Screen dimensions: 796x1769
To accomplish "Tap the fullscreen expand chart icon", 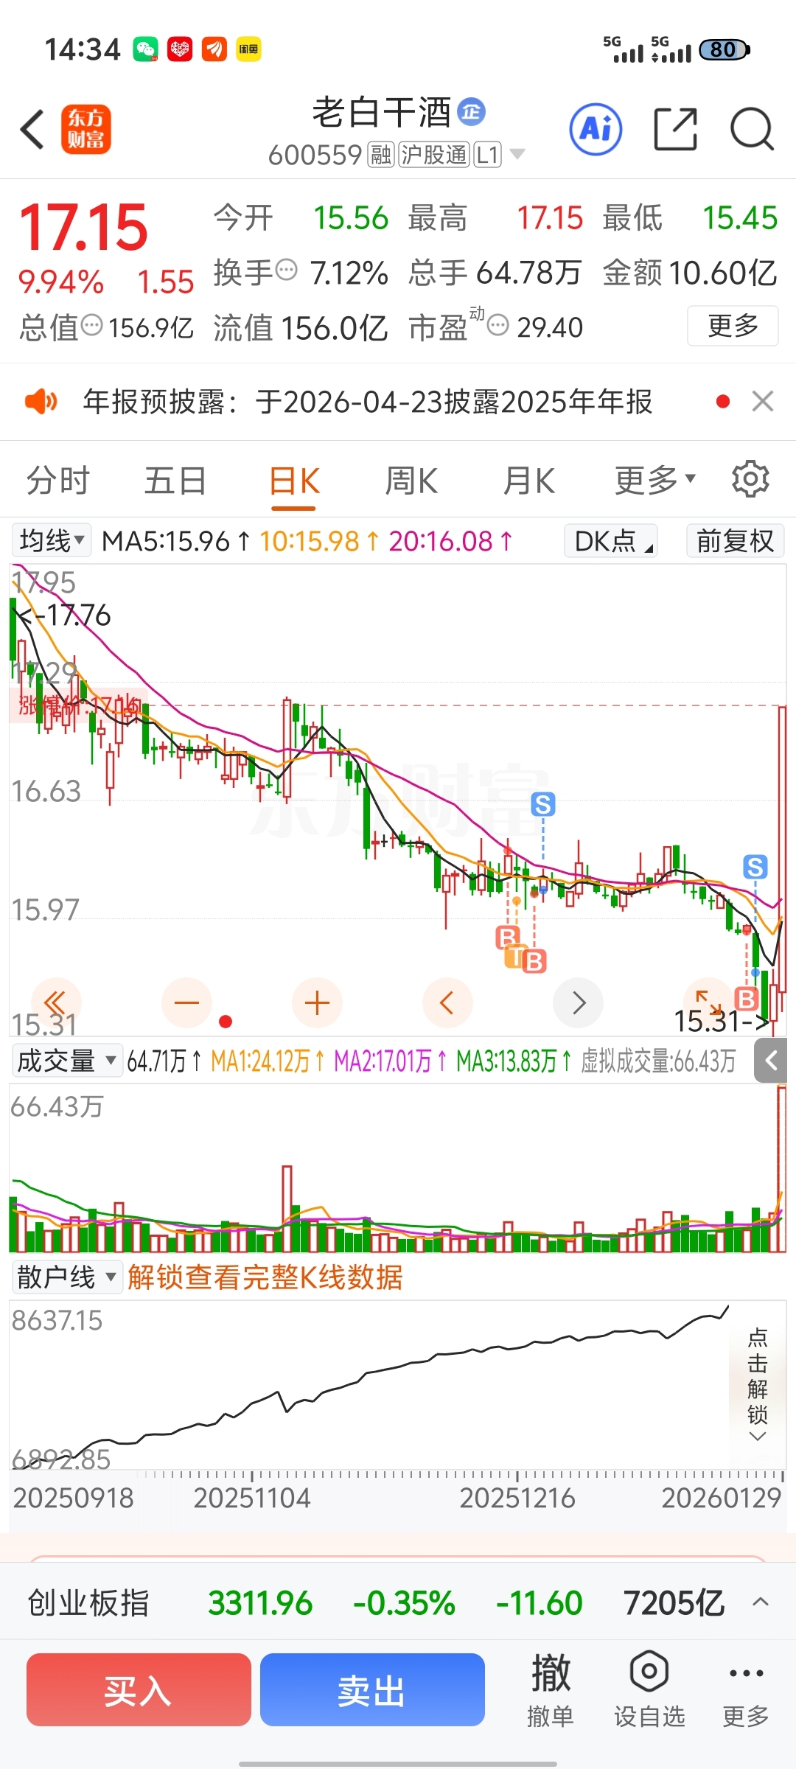I will pyautogui.click(x=708, y=1002).
